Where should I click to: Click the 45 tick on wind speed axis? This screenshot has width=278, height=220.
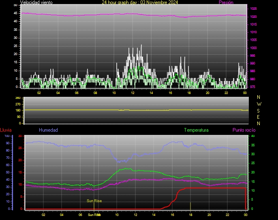[15, 13]
